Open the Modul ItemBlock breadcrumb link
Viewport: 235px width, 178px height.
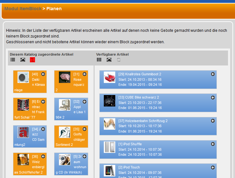pyautogui.click(x=23, y=9)
